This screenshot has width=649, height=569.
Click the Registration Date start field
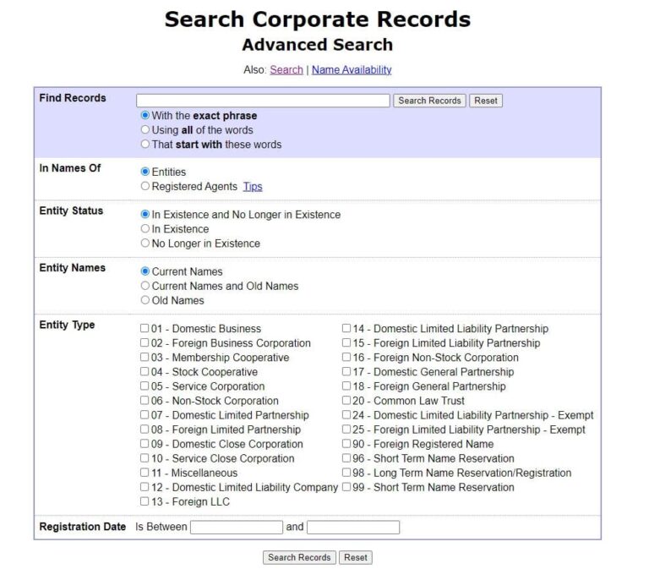coord(237,528)
